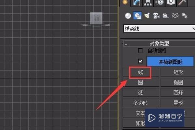Uncheck the box beside 开始新图形
The image size is (195, 130).
(x=140, y=61)
